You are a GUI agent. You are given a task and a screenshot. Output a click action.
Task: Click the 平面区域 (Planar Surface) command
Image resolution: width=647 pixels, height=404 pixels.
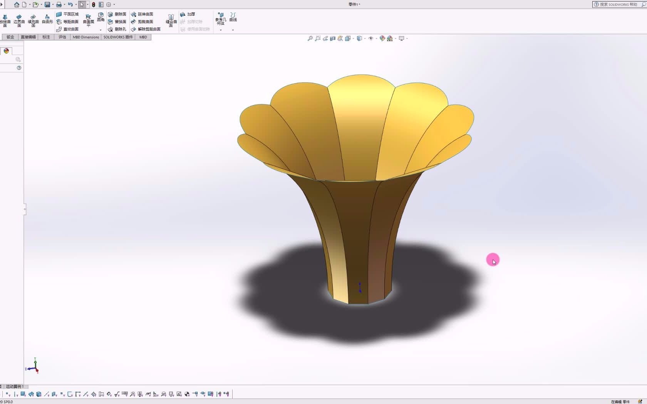tap(67, 14)
